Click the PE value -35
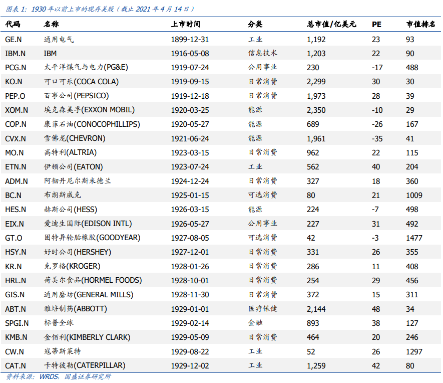The width and height of the screenshot is (443, 383). [x=377, y=138]
